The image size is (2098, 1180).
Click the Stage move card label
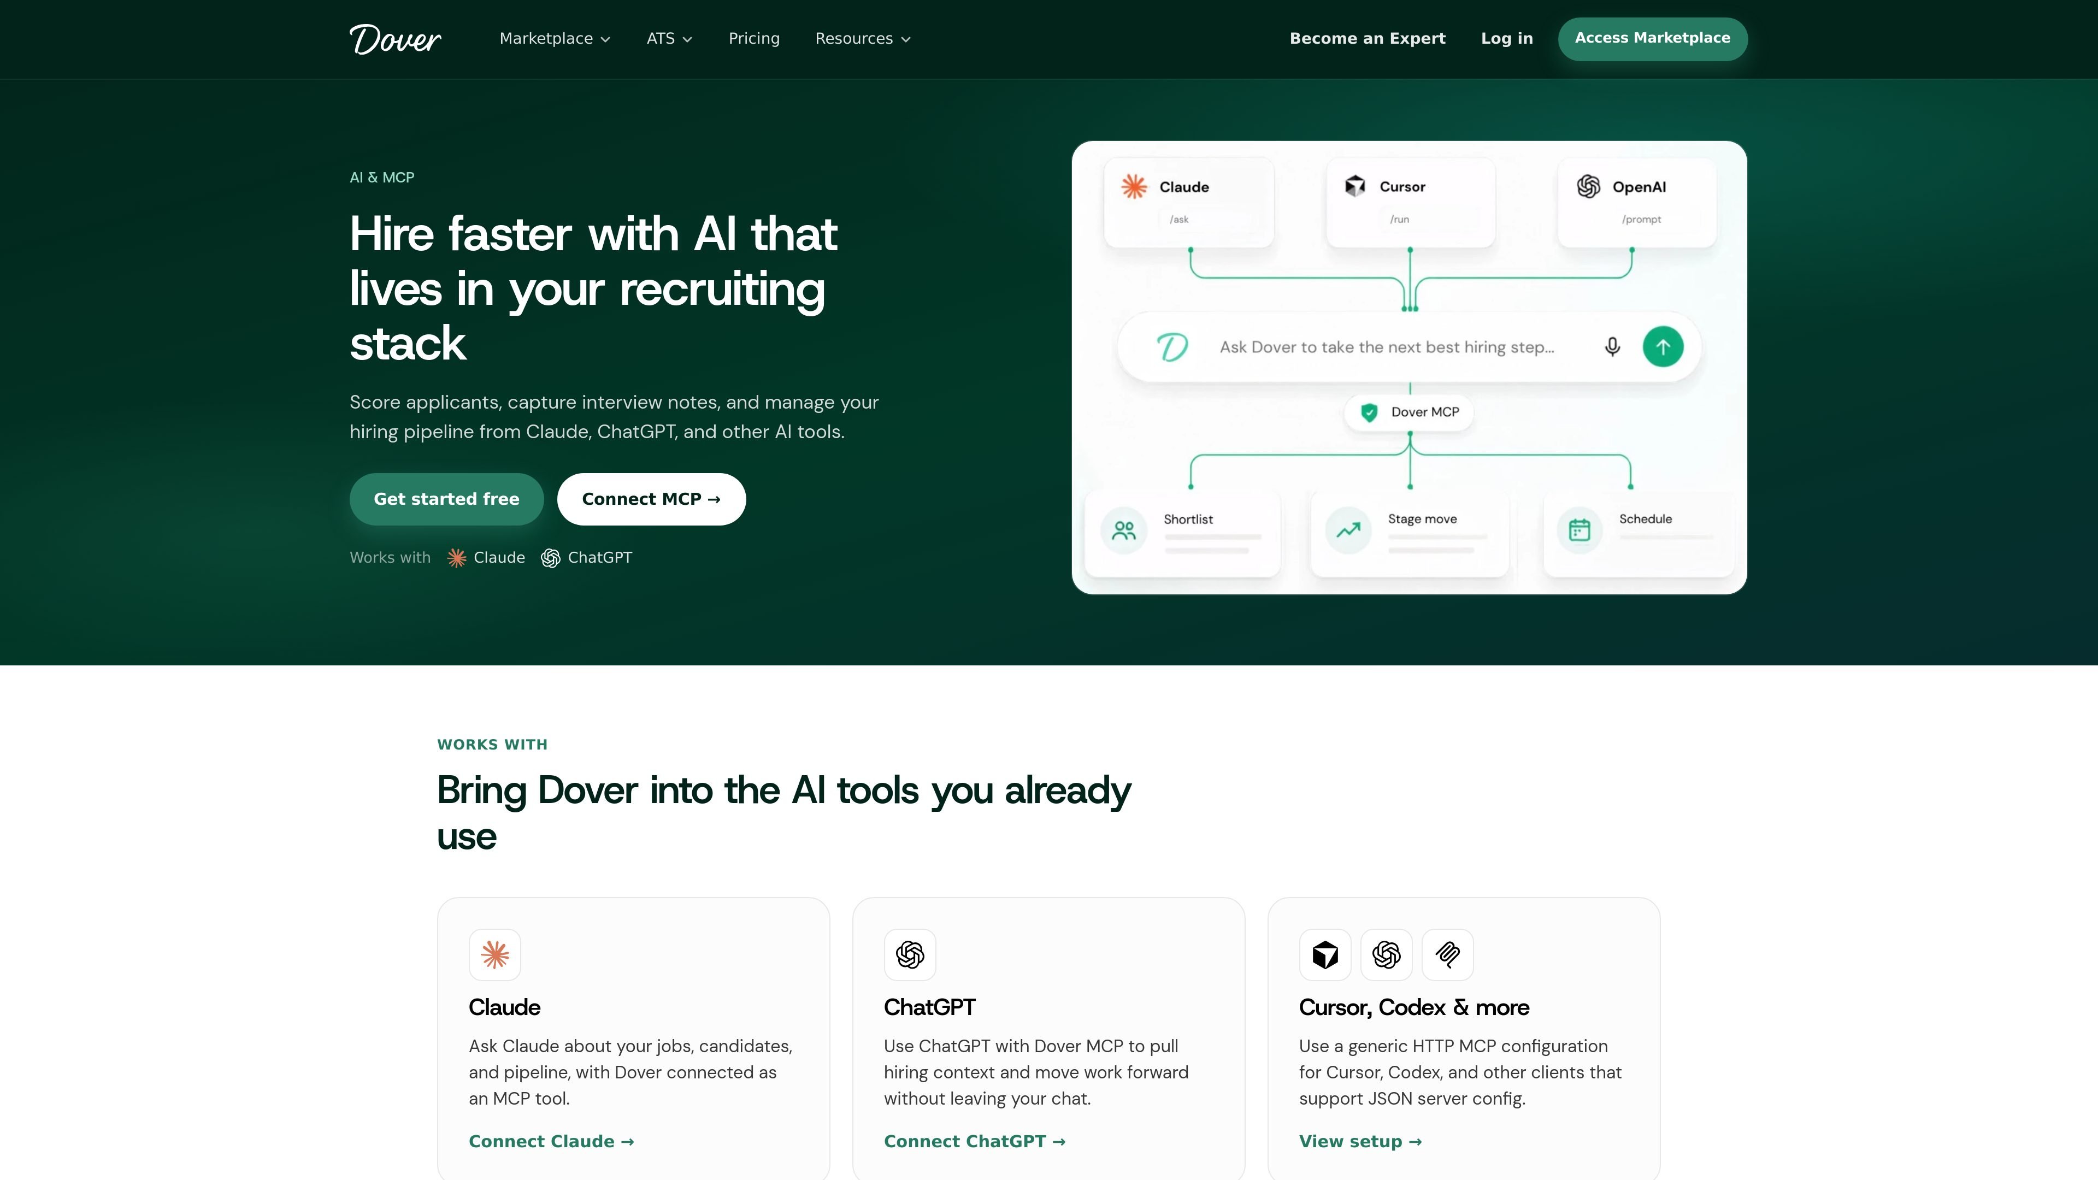[x=1422, y=520]
